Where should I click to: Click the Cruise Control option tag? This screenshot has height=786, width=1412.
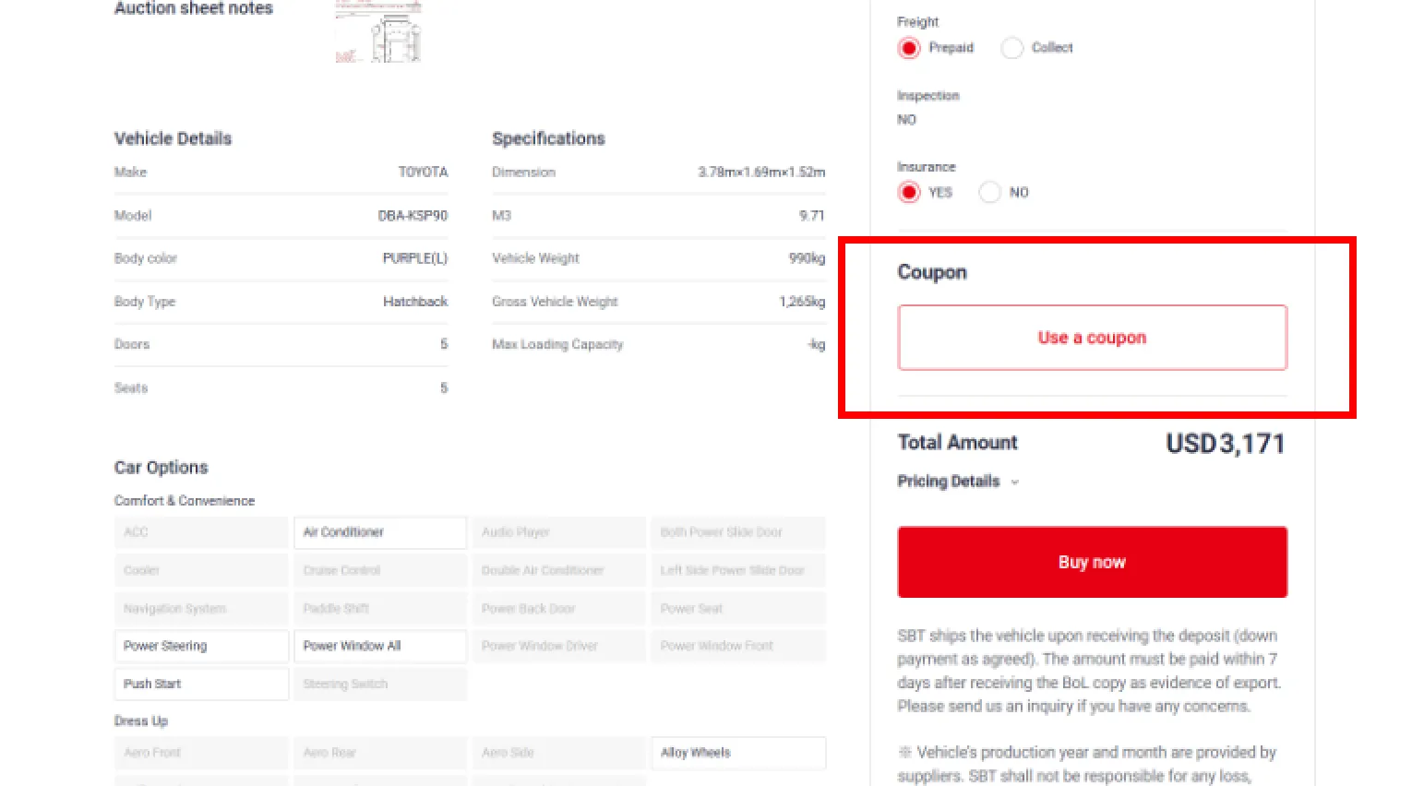click(x=379, y=570)
